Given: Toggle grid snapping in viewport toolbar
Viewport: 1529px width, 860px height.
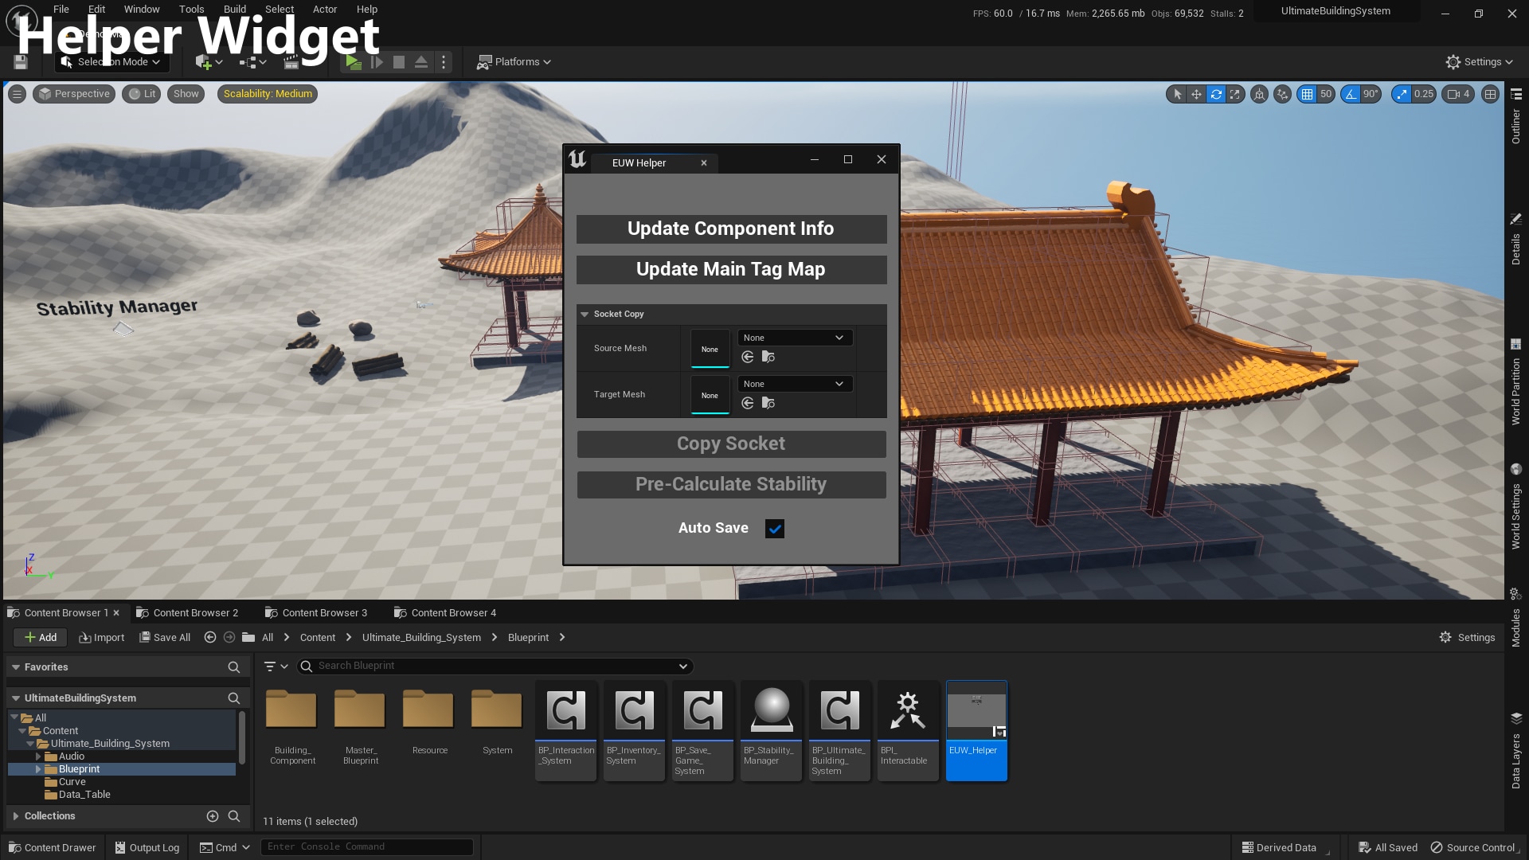Looking at the screenshot, I should [1307, 94].
